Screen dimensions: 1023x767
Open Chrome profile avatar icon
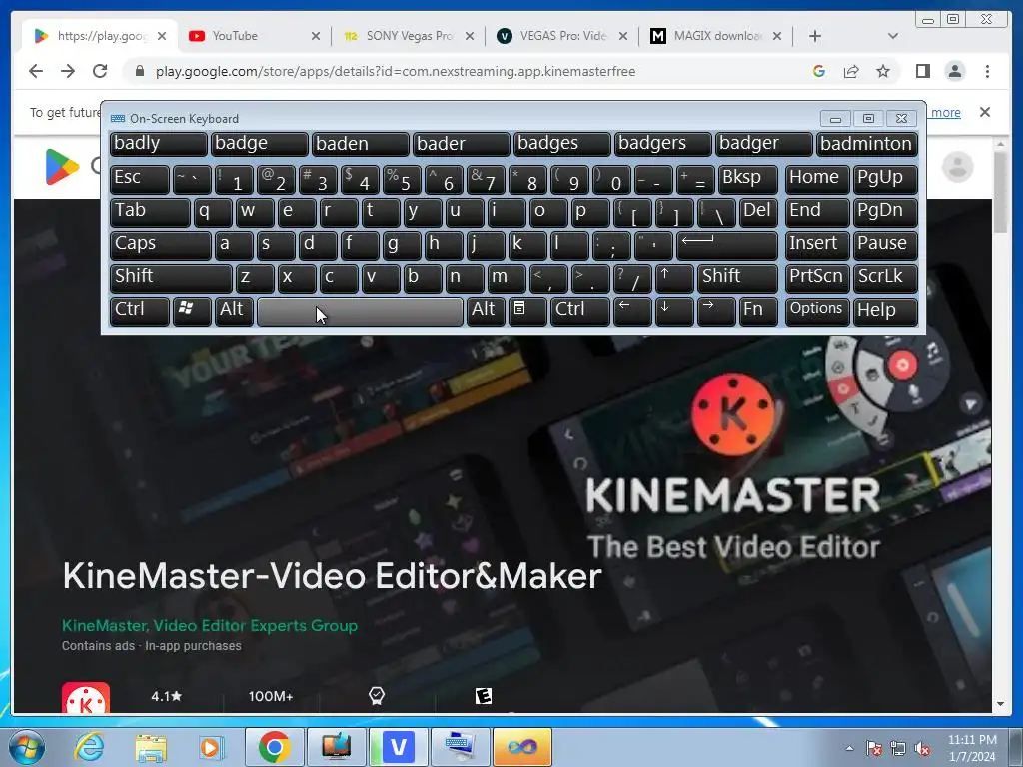click(954, 71)
